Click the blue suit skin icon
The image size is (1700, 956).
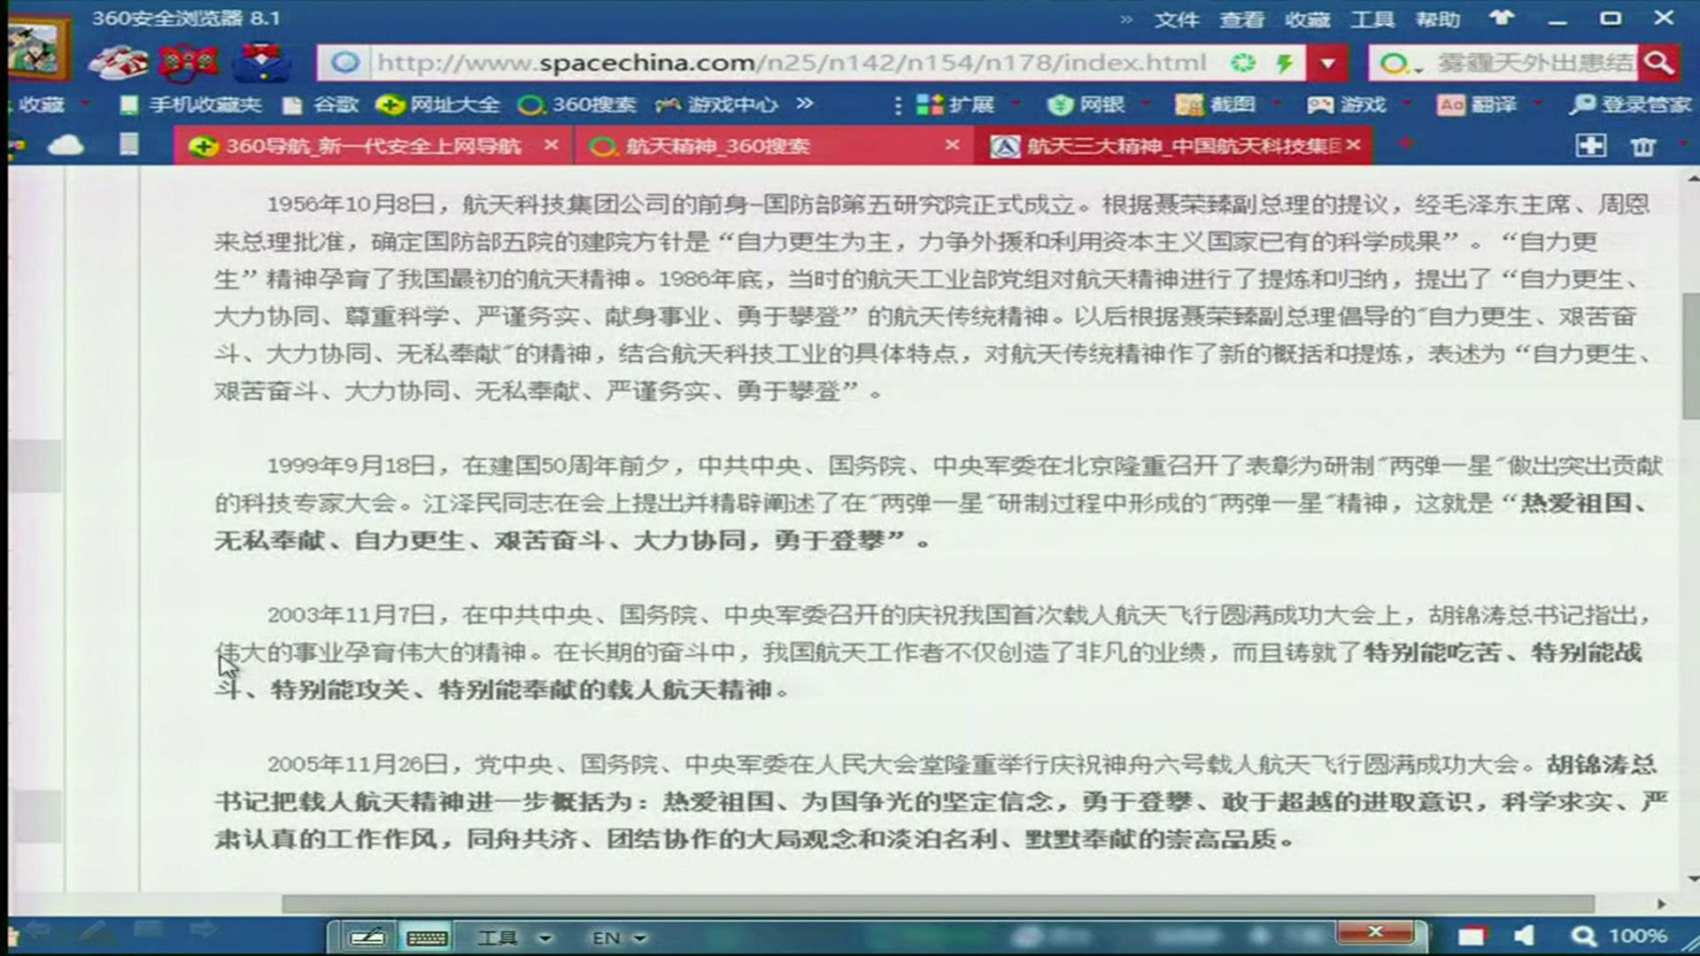(x=262, y=61)
